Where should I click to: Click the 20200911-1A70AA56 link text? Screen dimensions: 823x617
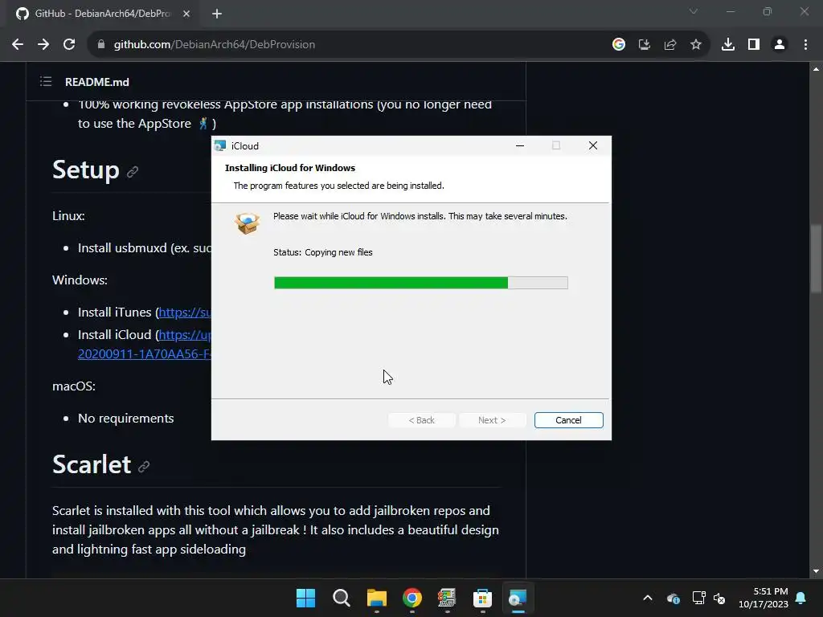145,354
